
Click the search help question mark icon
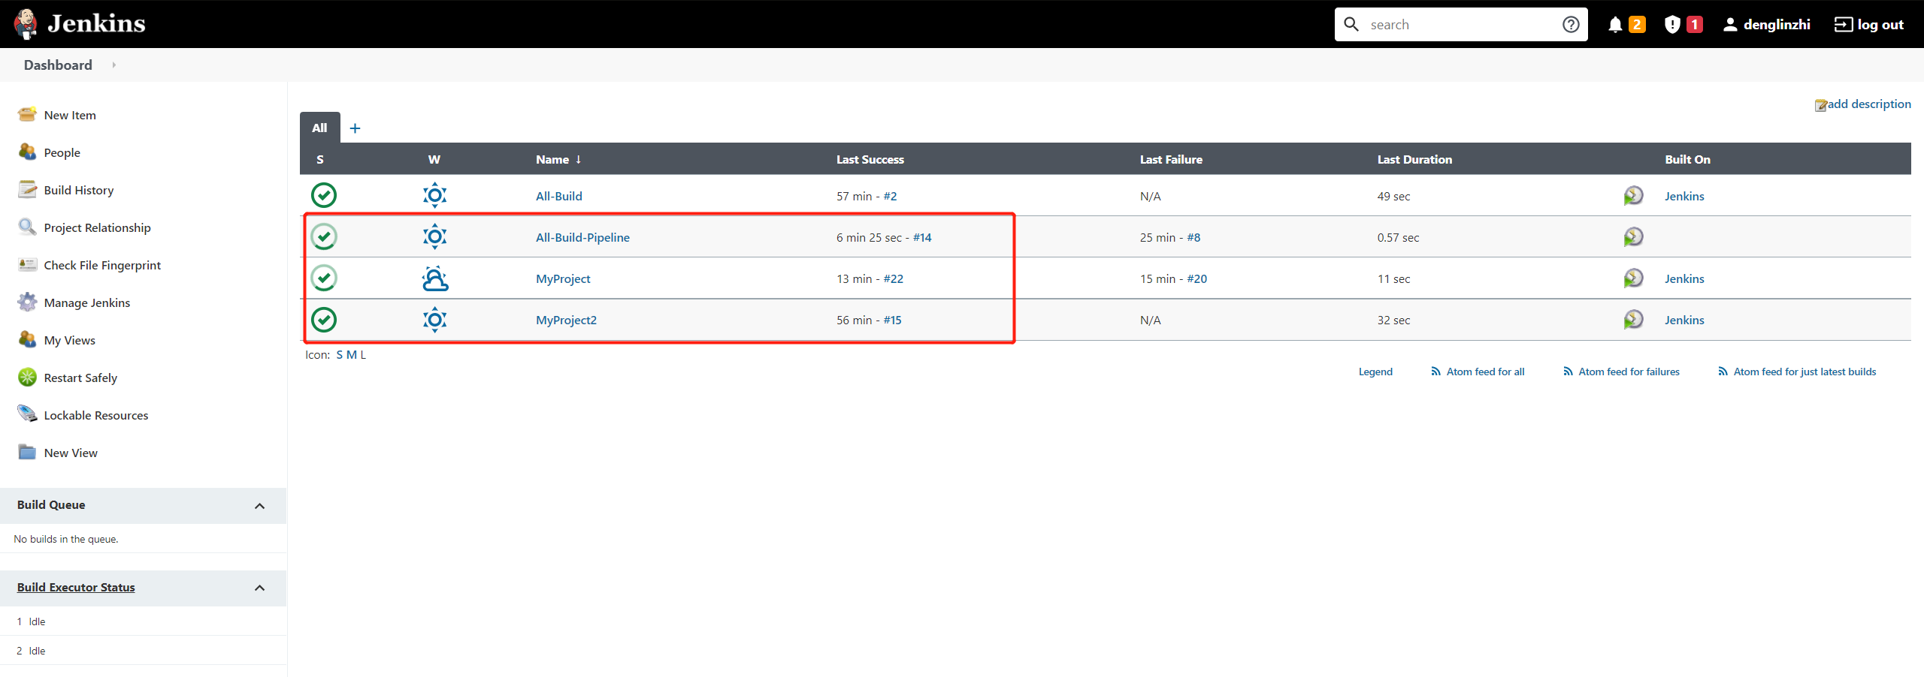coord(1571,25)
